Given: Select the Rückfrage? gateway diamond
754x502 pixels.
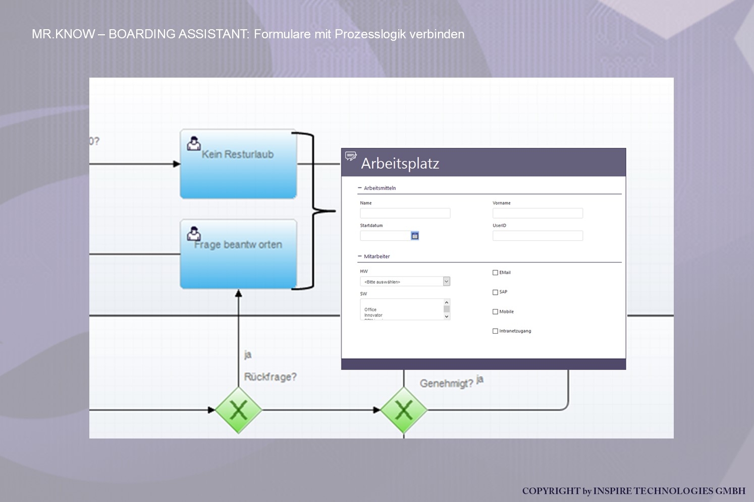Looking at the screenshot, I should 238,410.
